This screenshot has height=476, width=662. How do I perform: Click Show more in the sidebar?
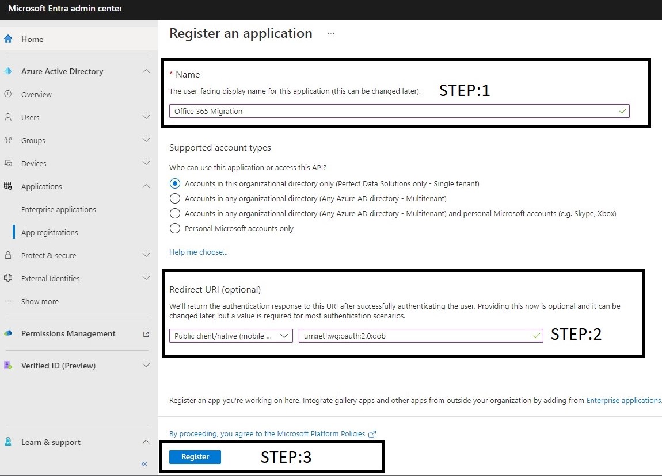click(40, 301)
